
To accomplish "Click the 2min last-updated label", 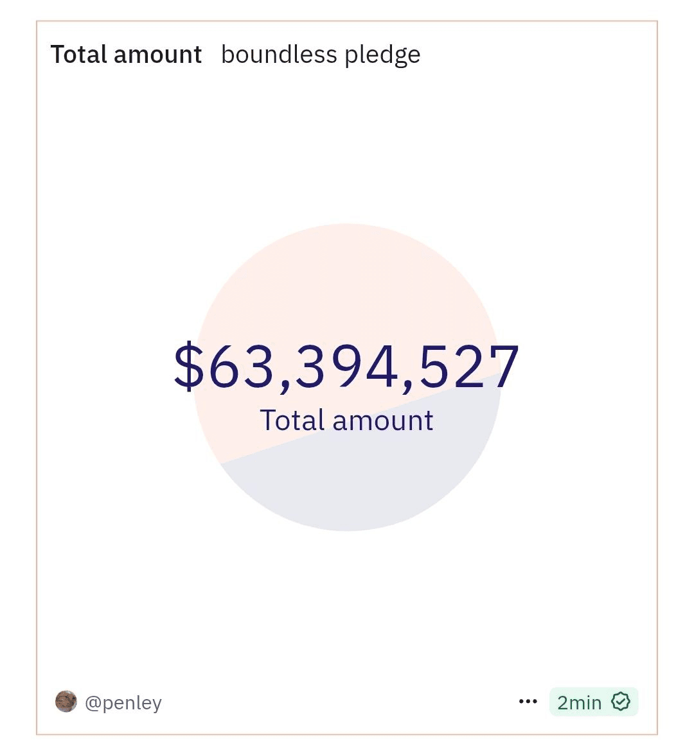I will point(579,702).
